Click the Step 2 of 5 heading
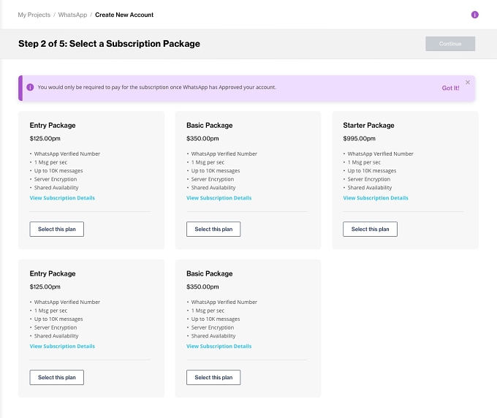497x418 pixels. tap(109, 44)
